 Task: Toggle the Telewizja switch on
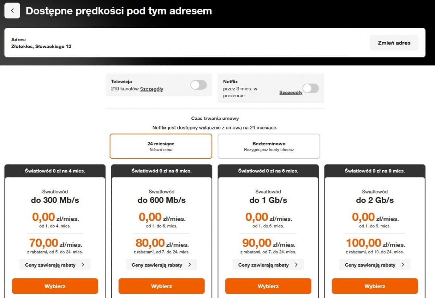198,85
